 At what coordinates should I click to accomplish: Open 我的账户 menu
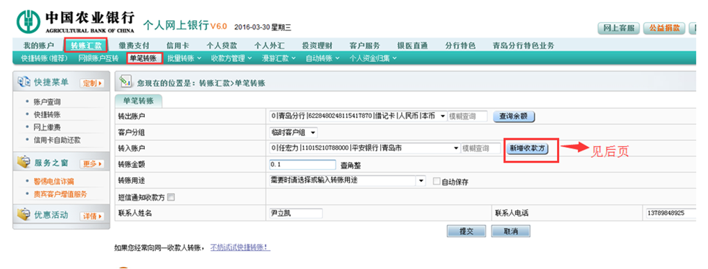tap(39, 46)
